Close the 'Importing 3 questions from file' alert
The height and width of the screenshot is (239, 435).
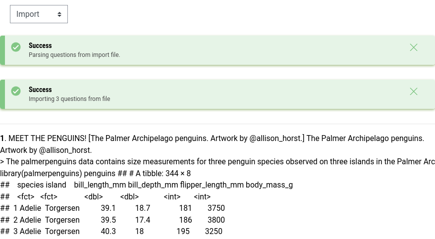(x=414, y=92)
